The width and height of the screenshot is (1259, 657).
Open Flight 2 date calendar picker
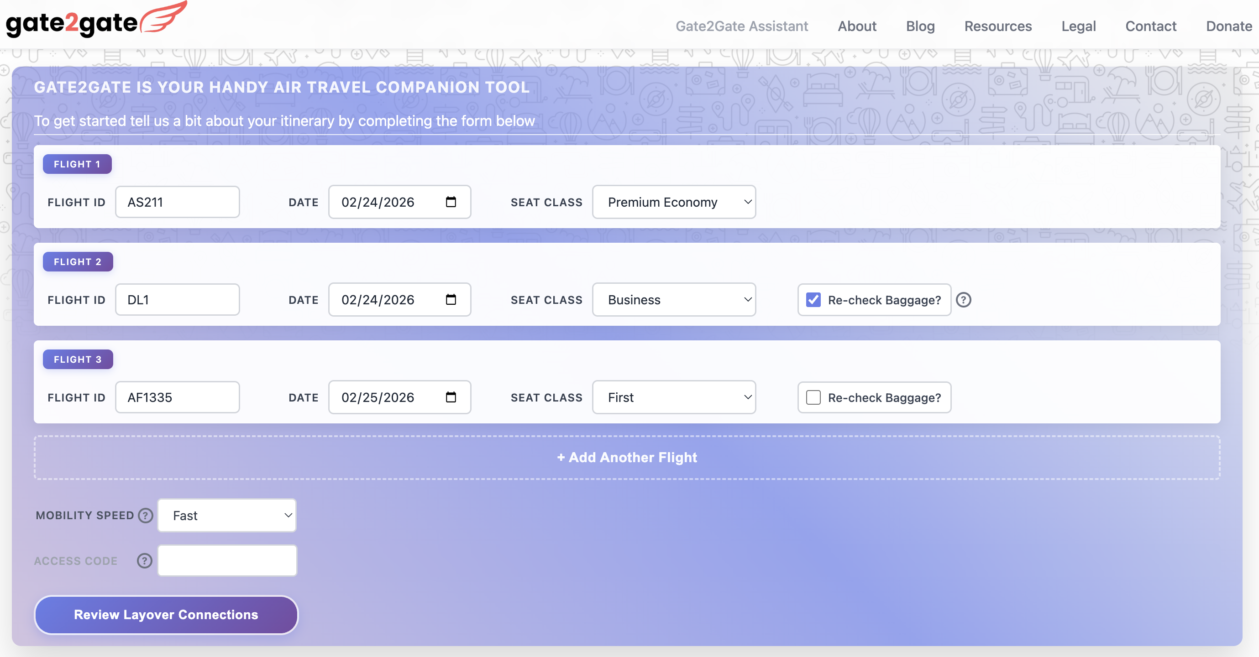coord(451,299)
